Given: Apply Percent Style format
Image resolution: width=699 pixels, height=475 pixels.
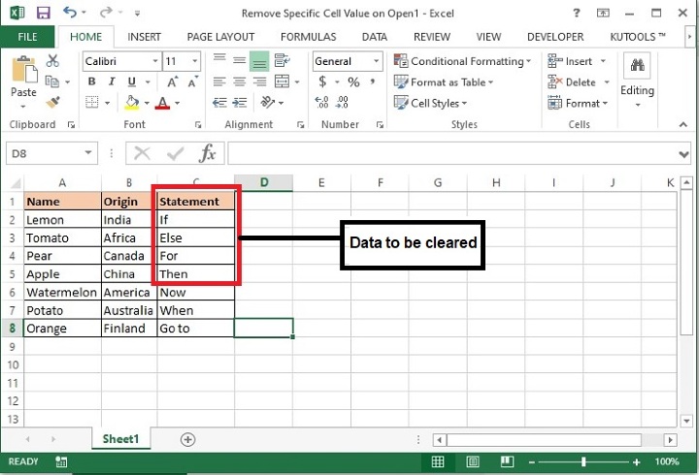Looking at the screenshot, I should (x=353, y=81).
